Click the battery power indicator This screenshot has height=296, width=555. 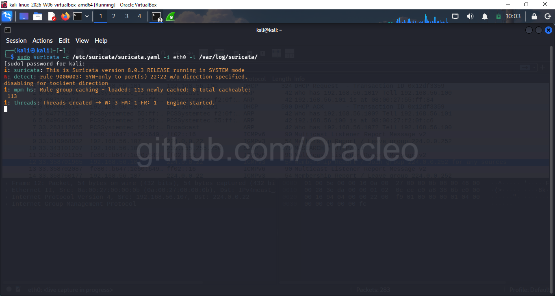(499, 17)
